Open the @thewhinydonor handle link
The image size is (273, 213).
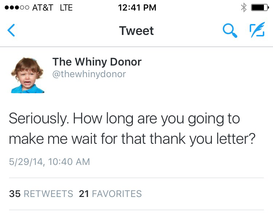[x=89, y=74]
